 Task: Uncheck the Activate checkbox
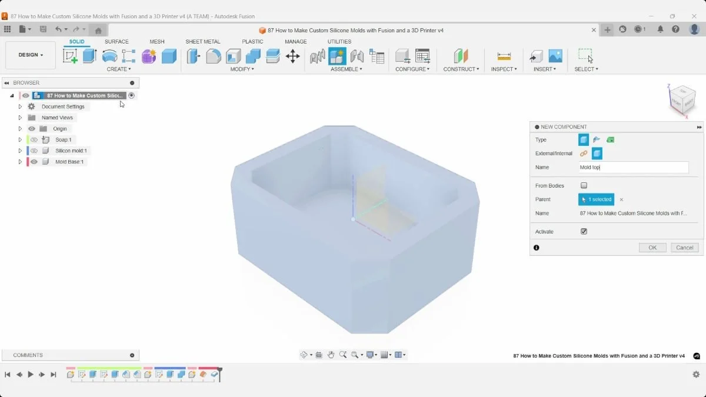[584, 231]
